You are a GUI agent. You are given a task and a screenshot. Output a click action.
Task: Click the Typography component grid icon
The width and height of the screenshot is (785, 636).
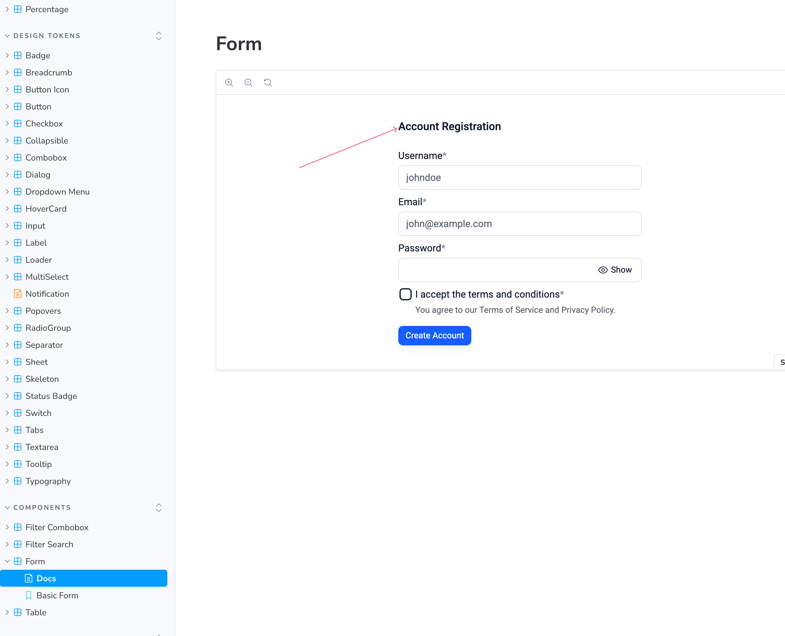click(17, 481)
